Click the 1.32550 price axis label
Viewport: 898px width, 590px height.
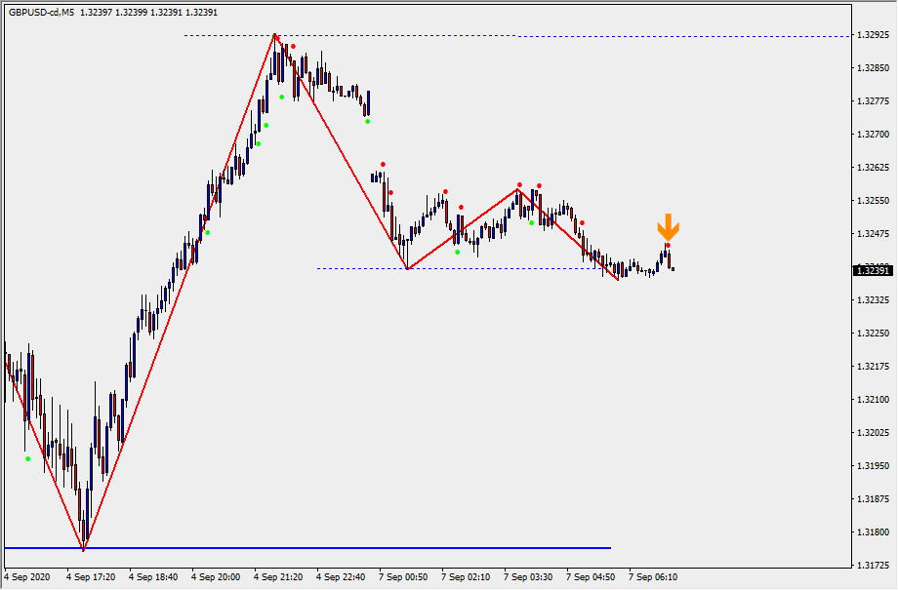pyautogui.click(x=873, y=201)
